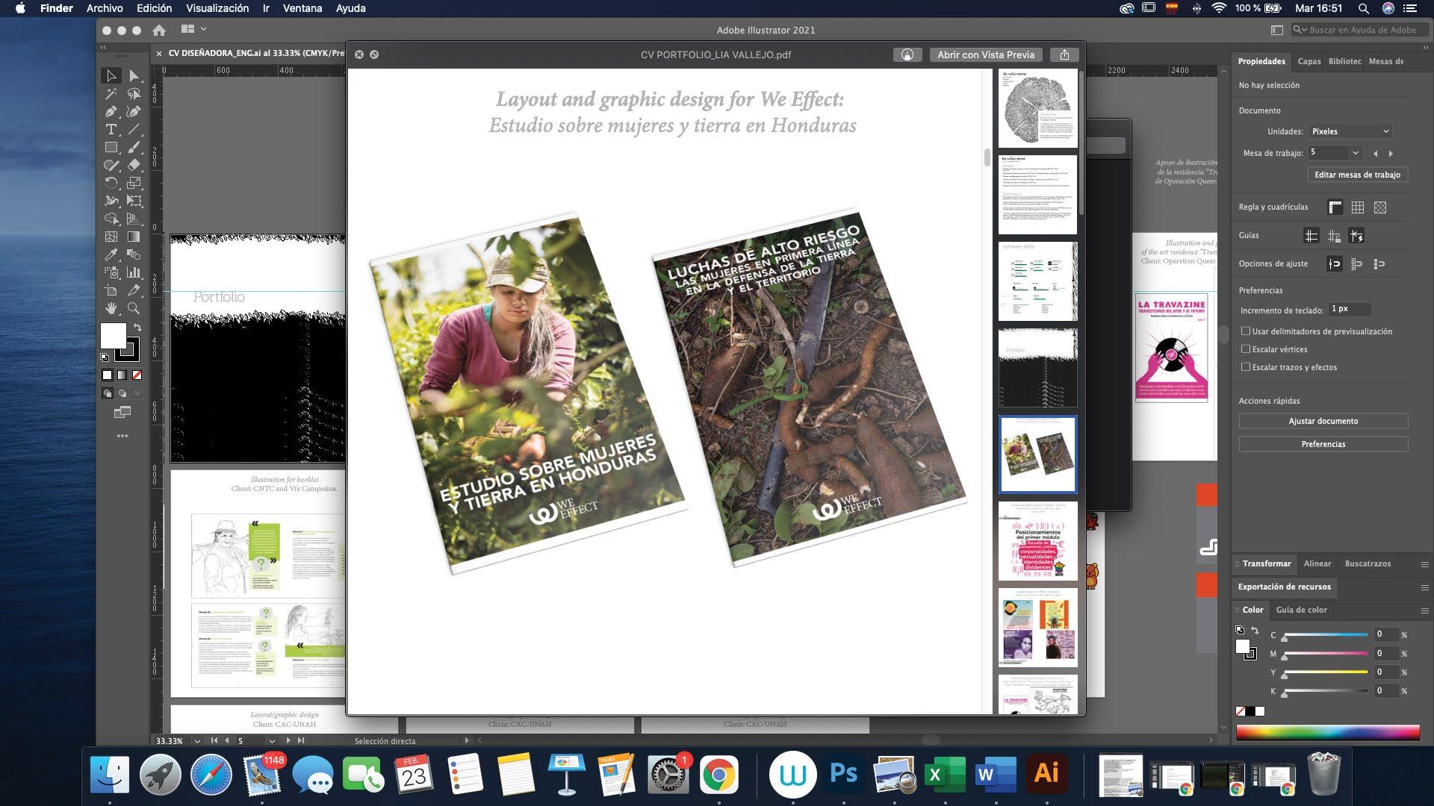Viewport: 1434px width, 806px height.
Task: Open the zoom level dropdown at 33.33%
Action: tap(197, 741)
